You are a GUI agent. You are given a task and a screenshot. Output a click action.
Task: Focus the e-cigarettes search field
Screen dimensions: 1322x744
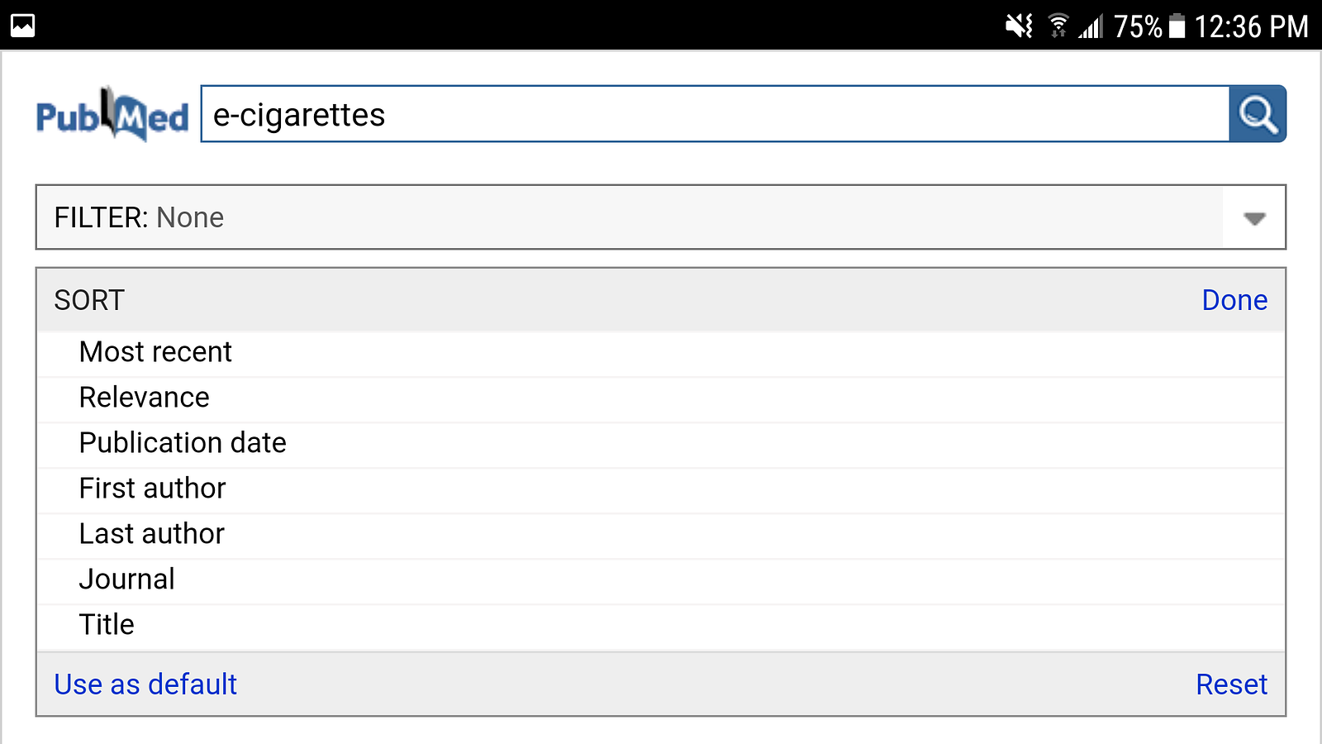[715, 115]
